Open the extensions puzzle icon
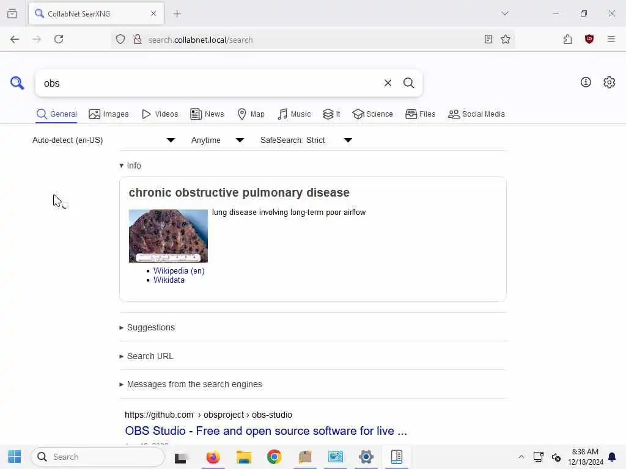This screenshot has height=469, width=626. click(x=567, y=39)
